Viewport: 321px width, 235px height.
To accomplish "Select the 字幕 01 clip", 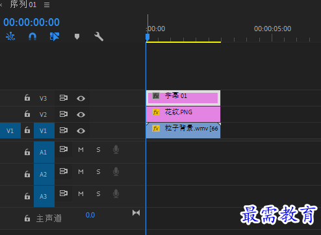I will click(183, 98).
